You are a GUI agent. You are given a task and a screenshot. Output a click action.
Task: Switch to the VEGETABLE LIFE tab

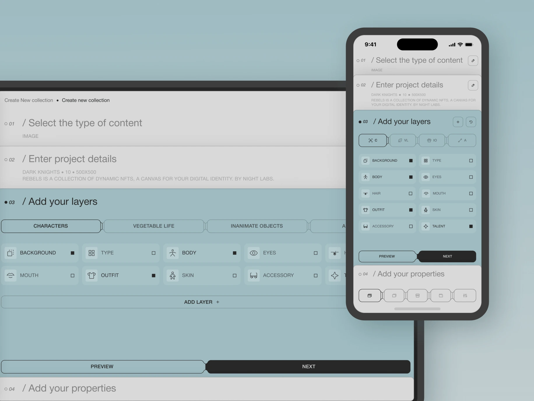[154, 226]
